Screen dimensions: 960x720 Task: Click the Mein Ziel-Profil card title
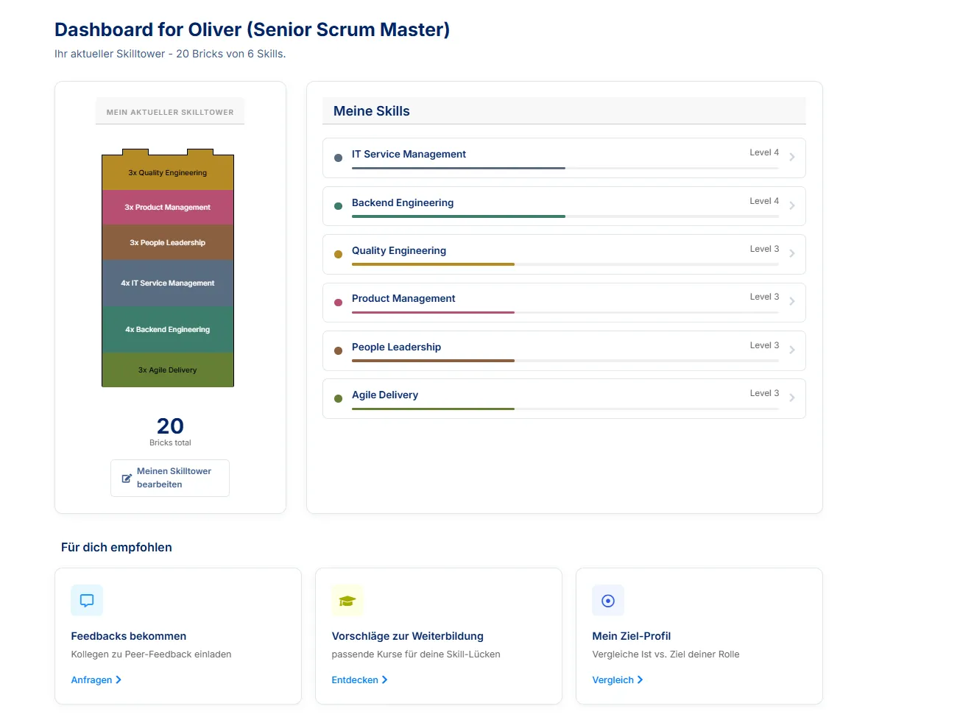(632, 636)
